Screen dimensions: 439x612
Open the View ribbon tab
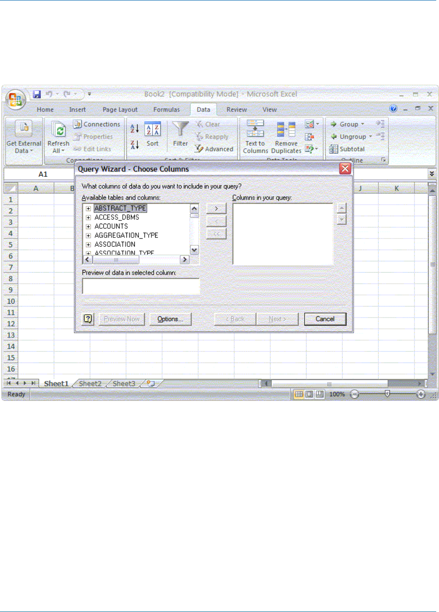pyautogui.click(x=270, y=110)
